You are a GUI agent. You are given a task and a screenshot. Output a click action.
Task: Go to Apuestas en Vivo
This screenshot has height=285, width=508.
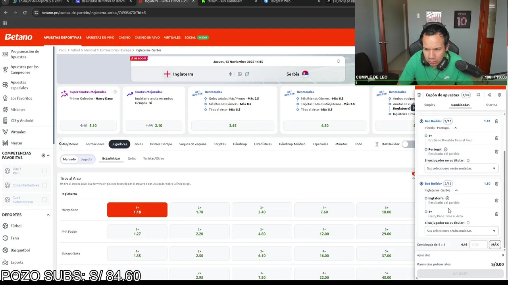coord(100,38)
